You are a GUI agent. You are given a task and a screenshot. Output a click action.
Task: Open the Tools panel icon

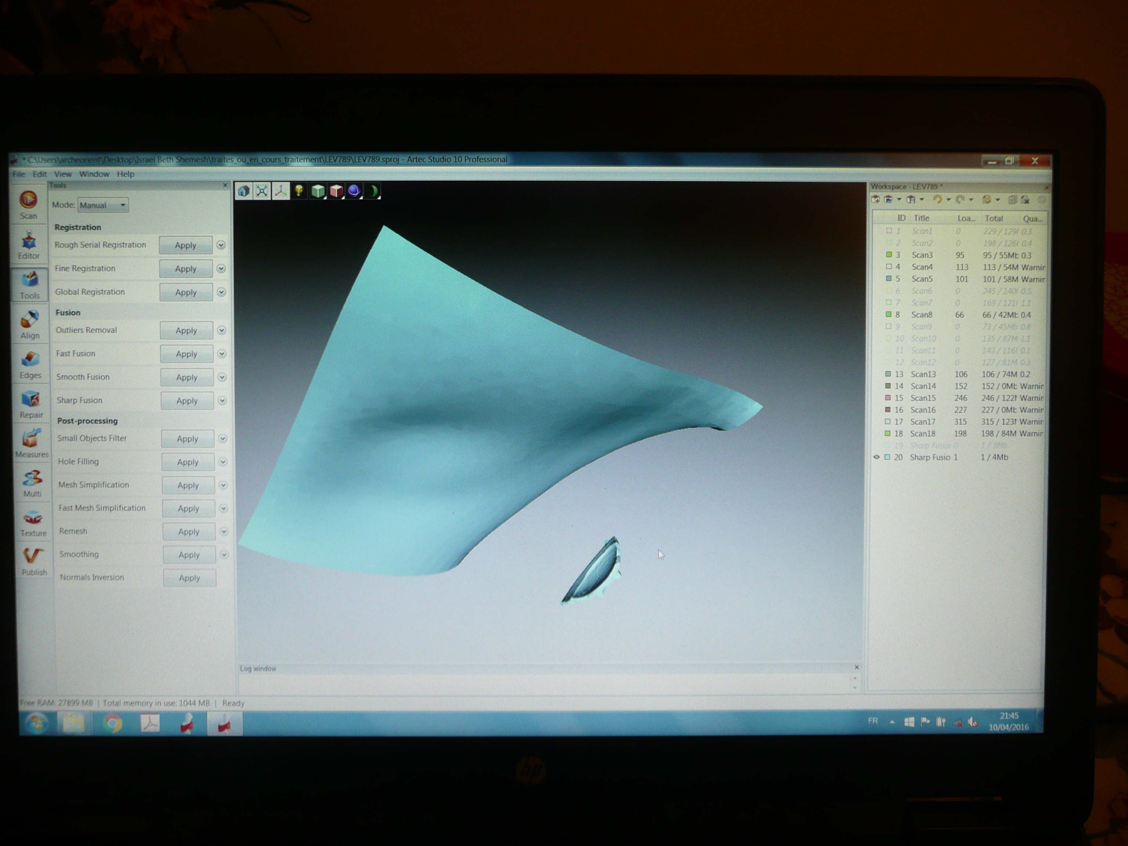(x=30, y=285)
